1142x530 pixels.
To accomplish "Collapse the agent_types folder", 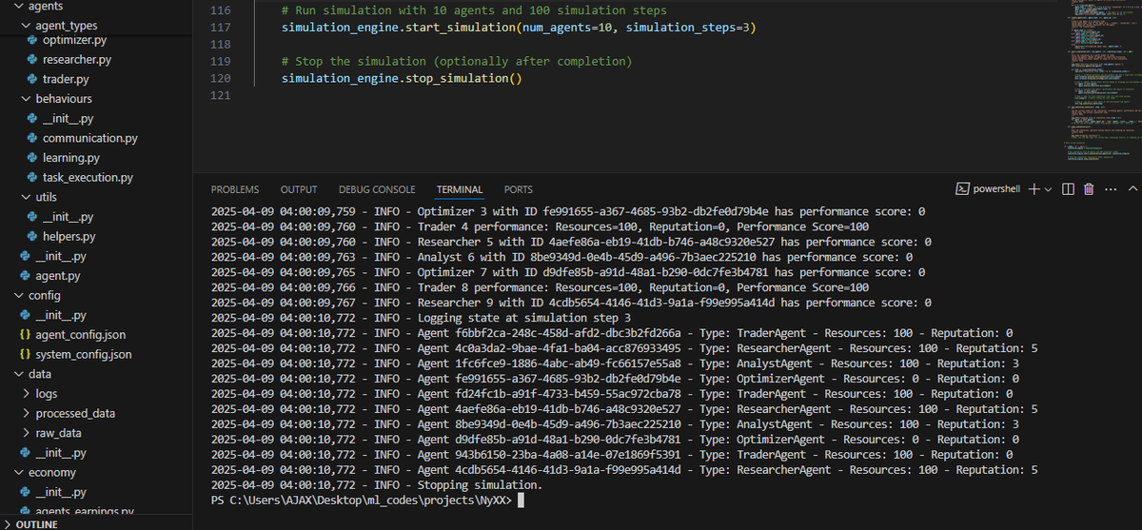I will (26, 26).
